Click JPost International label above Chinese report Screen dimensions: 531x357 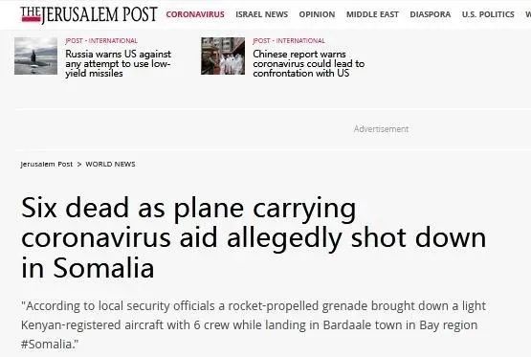pyautogui.click(x=289, y=41)
